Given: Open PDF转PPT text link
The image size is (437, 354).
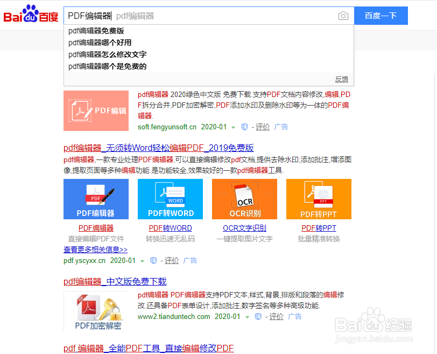Looking at the screenshot, I should [x=319, y=228].
